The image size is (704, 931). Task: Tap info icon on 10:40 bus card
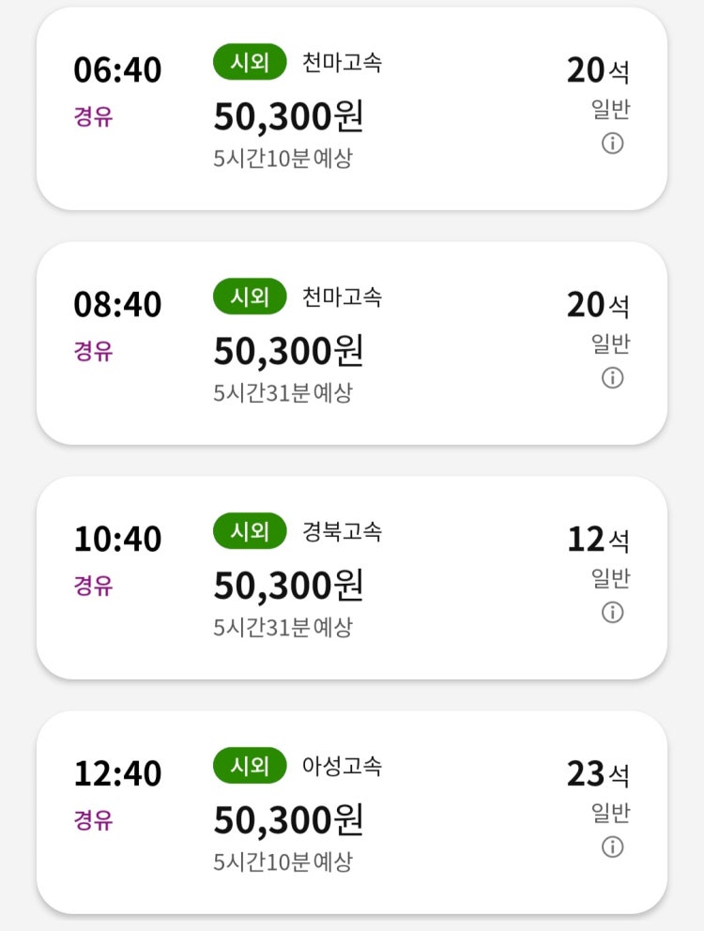[612, 613]
